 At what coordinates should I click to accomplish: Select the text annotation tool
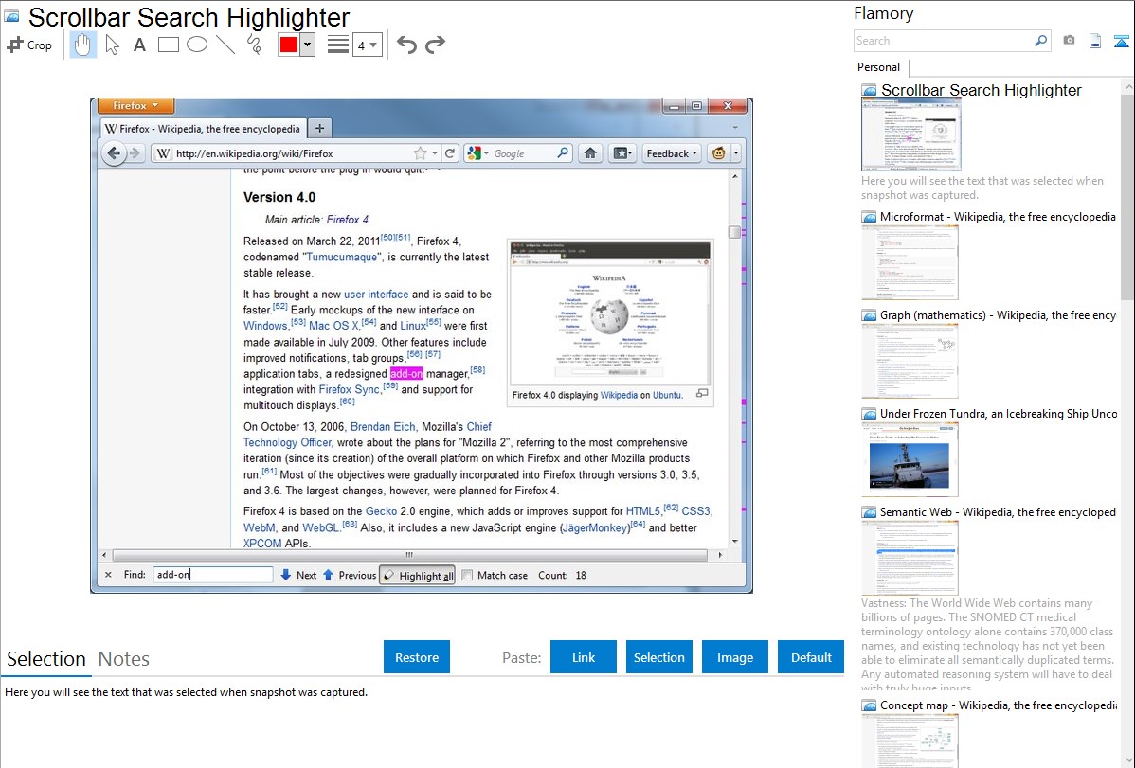[x=139, y=45]
